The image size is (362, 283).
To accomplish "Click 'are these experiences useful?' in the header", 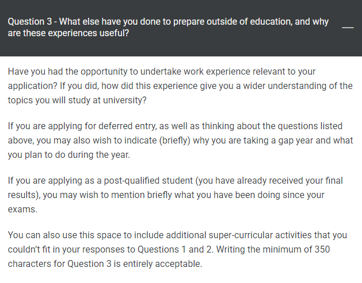I will point(68,34).
